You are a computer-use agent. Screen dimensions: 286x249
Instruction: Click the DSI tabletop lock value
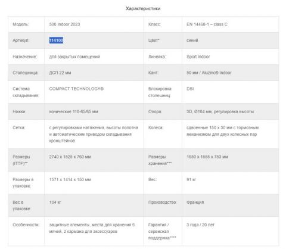[190, 89]
